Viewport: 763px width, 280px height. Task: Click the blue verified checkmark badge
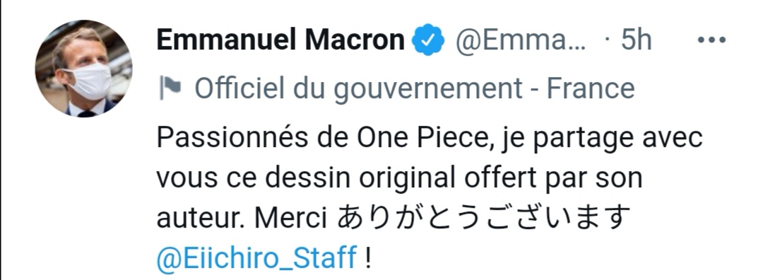(x=428, y=40)
